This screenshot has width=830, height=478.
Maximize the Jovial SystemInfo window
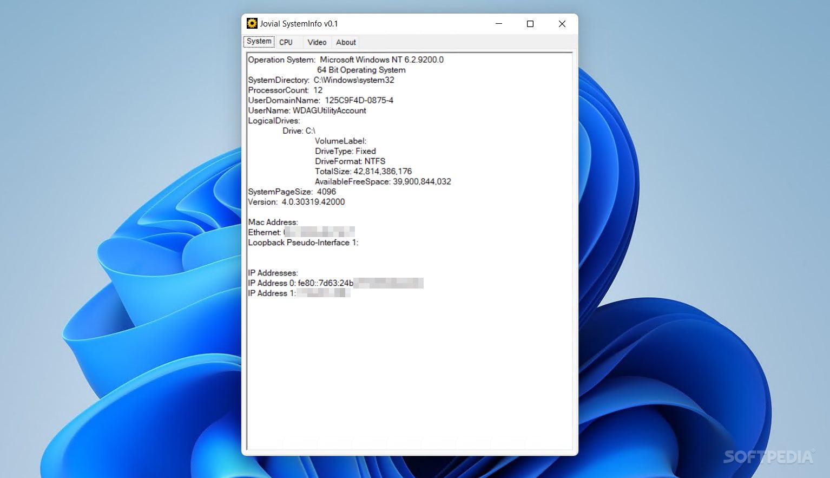pos(530,24)
